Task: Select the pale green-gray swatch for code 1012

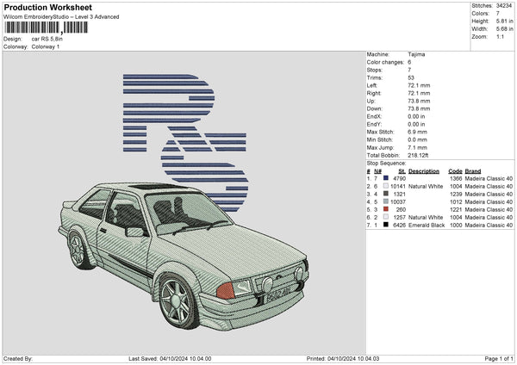Action: tap(386, 201)
